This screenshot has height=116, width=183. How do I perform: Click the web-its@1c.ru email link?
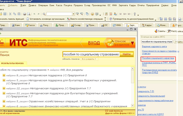pos(116,111)
